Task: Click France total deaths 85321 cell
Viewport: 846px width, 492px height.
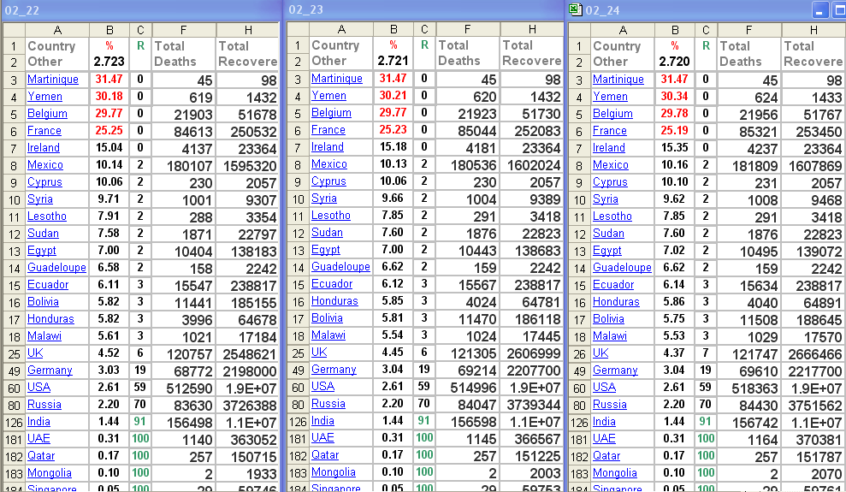Action: [x=748, y=131]
